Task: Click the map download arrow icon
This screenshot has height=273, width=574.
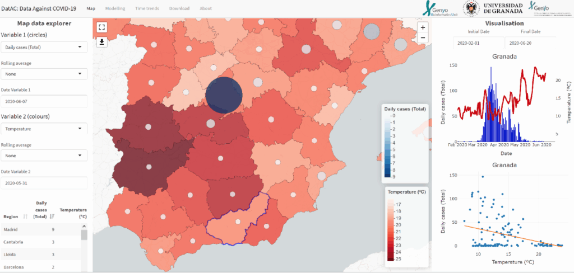Action: 101,41
